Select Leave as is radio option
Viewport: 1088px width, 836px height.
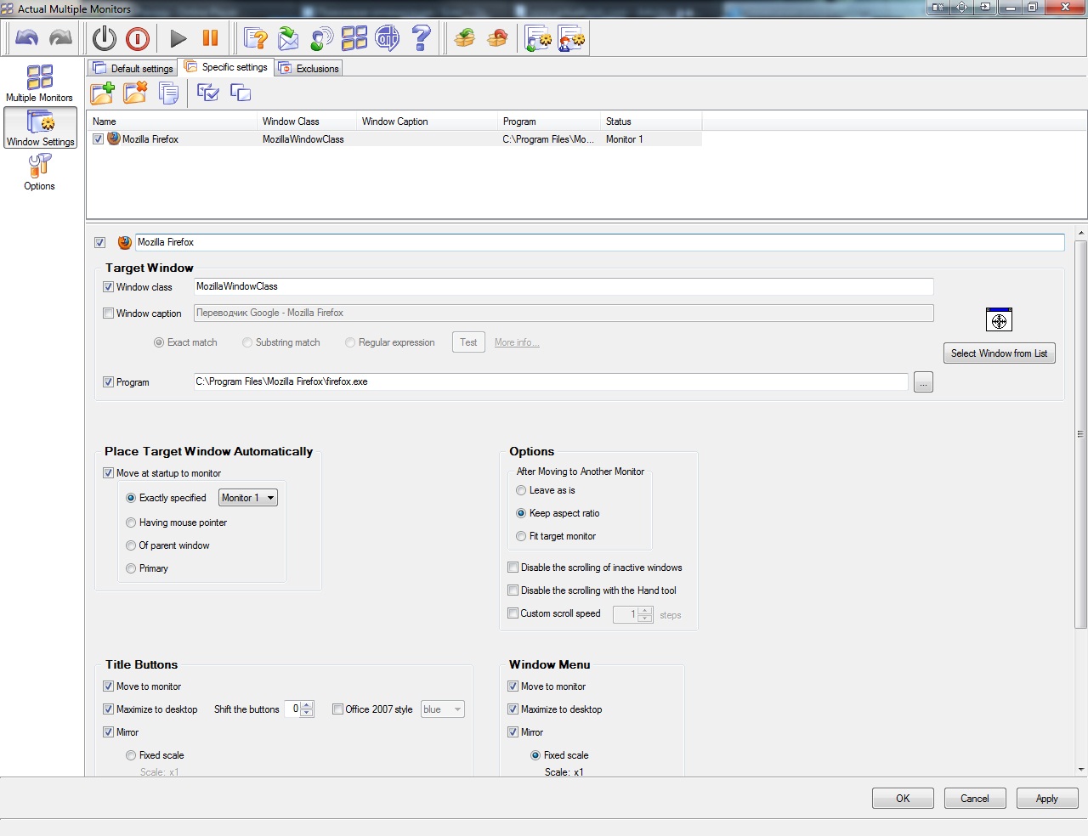tap(521, 490)
